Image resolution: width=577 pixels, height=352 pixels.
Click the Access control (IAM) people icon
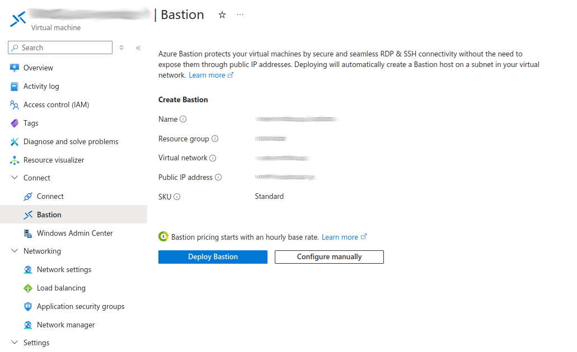pyautogui.click(x=15, y=105)
